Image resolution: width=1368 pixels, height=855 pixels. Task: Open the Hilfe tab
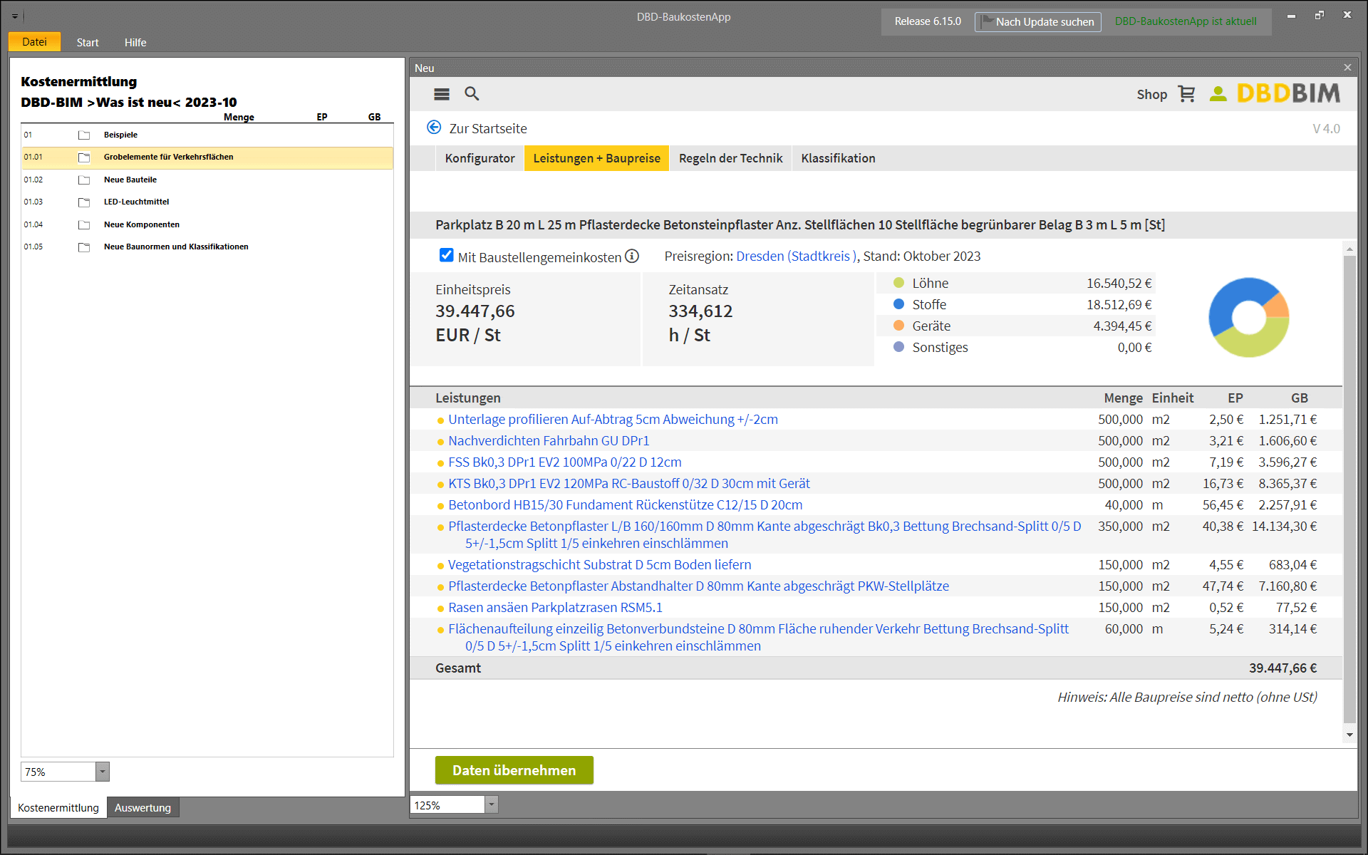tap(135, 43)
